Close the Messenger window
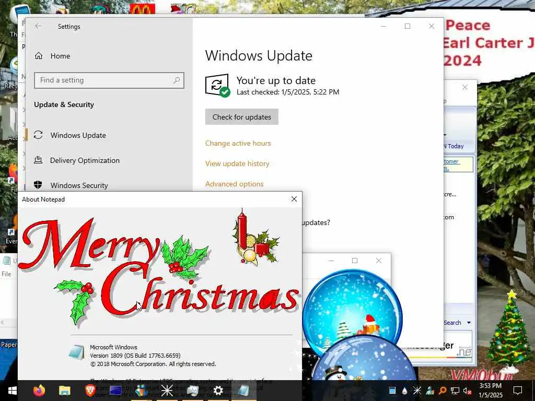The width and height of the screenshot is (535, 401). click(x=464, y=87)
